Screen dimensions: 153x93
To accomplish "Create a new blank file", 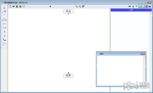I will click(x=10, y=6).
